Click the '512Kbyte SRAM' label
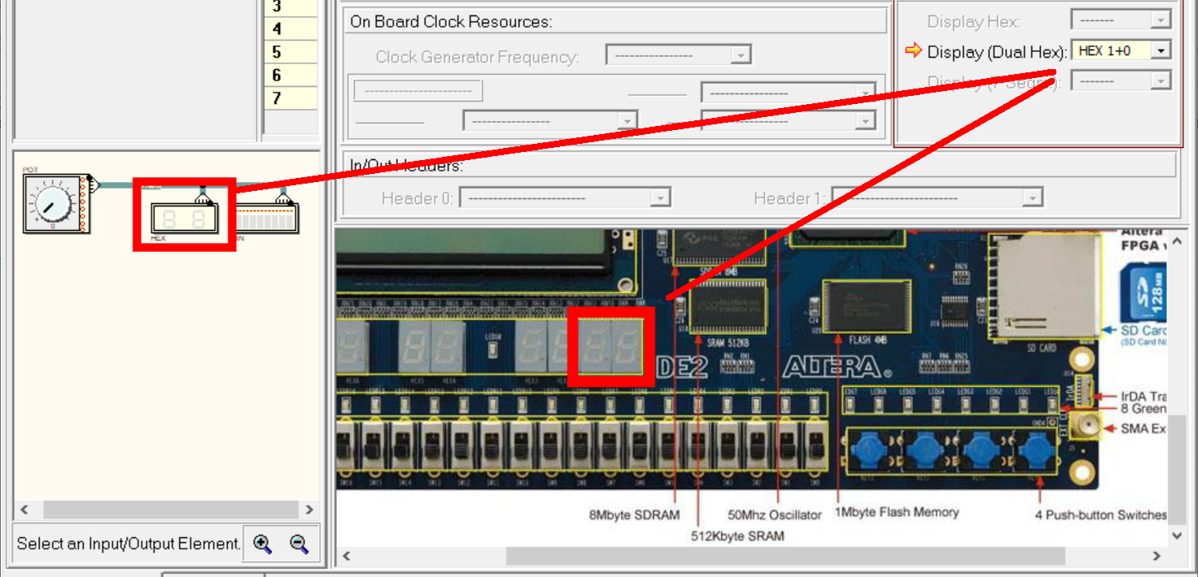The height and width of the screenshot is (577, 1198). [x=737, y=536]
